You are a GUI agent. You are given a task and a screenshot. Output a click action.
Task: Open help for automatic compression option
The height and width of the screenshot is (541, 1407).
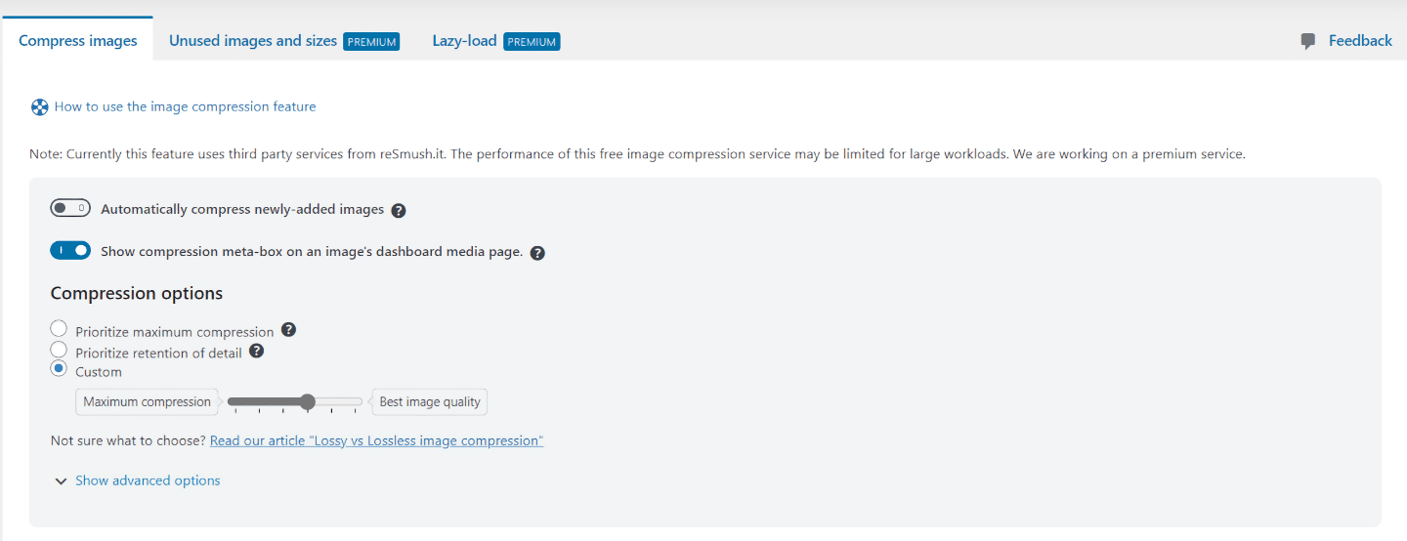pyautogui.click(x=399, y=210)
